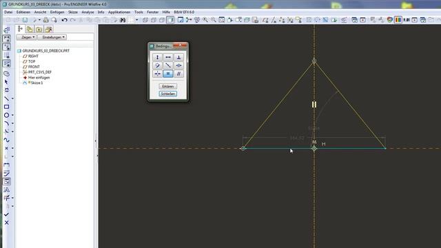The height and width of the screenshot is (248, 441).
Task: Click the Zoom In magnifier icon
Action: click(205, 20)
